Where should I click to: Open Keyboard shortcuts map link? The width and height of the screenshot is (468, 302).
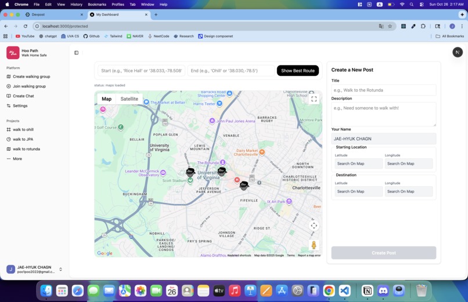(x=239, y=255)
